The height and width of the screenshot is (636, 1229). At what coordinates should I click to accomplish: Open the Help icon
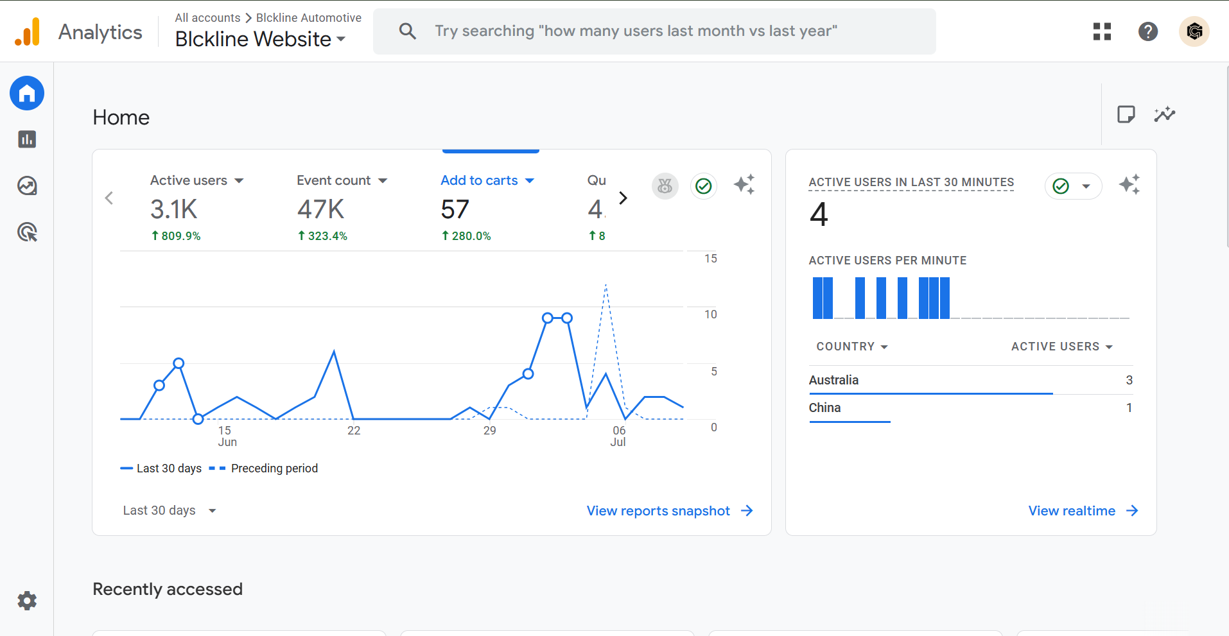coord(1148,31)
